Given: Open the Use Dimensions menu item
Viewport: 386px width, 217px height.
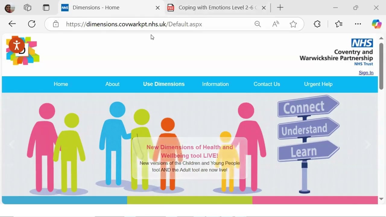Looking at the screenshot, I should pos(164,84).
